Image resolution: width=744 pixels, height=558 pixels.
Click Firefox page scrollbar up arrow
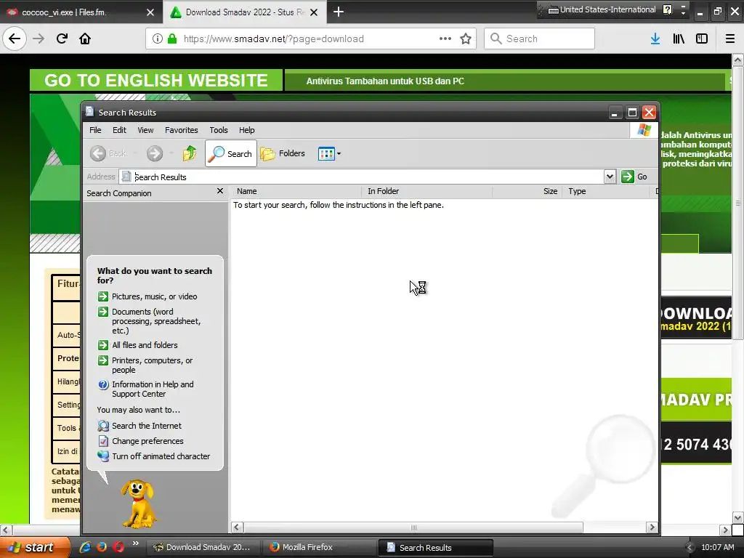737,60
